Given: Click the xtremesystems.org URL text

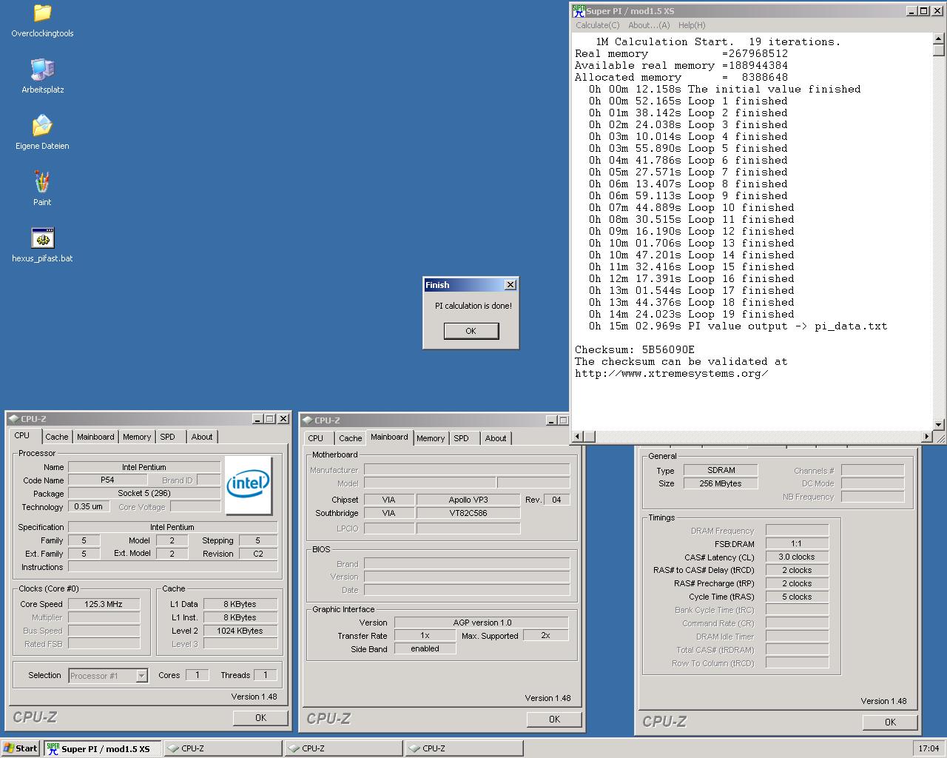Looking at the screenshot, I should tap(671, 373).
